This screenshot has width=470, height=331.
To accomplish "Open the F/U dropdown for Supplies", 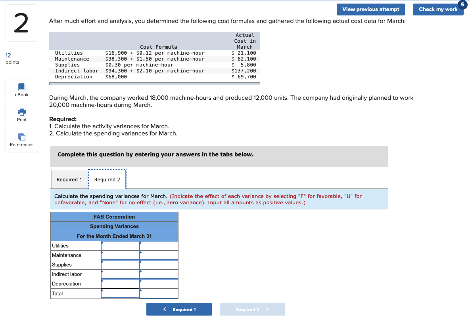I will [x=158, y=264].
